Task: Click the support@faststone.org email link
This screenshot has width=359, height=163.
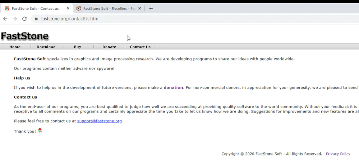Action: [x=99, y=121]
